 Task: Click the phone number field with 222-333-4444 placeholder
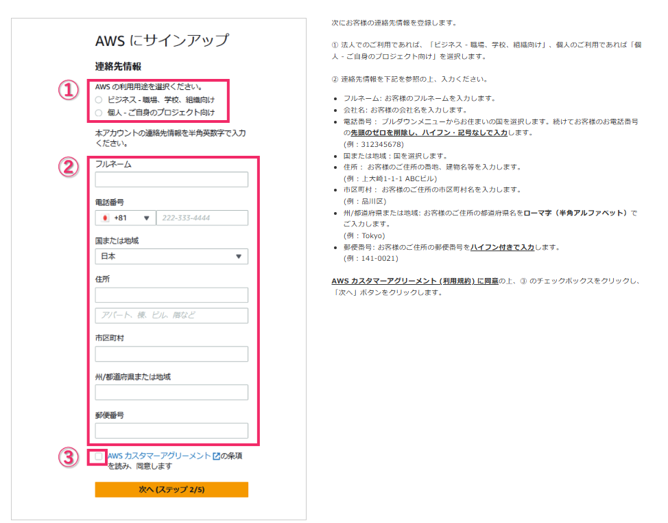[202, 218]
